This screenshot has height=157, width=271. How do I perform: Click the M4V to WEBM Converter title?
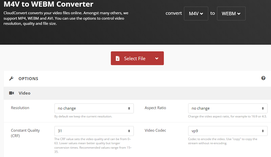coord(48,4)
